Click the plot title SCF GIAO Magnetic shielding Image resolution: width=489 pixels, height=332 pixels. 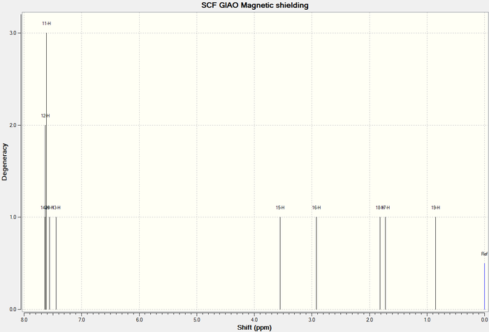(x=255, y=6)
